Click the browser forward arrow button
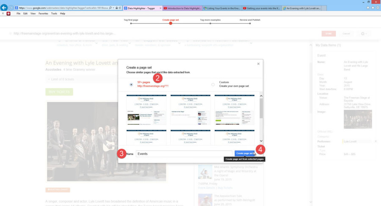 click(11, 8)
